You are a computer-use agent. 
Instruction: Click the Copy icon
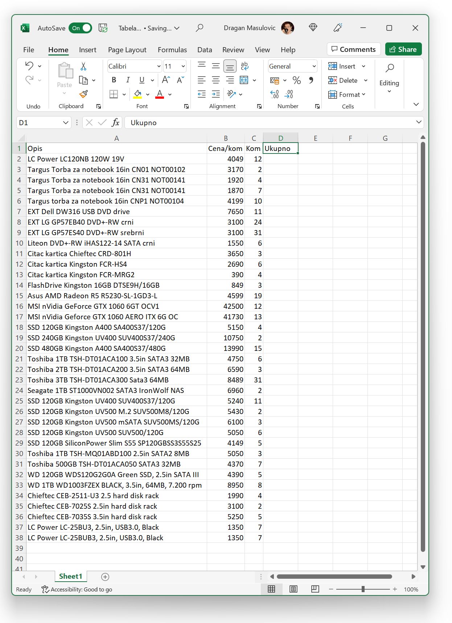point(84,80)
